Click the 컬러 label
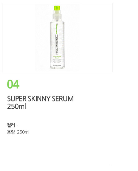 11,125
